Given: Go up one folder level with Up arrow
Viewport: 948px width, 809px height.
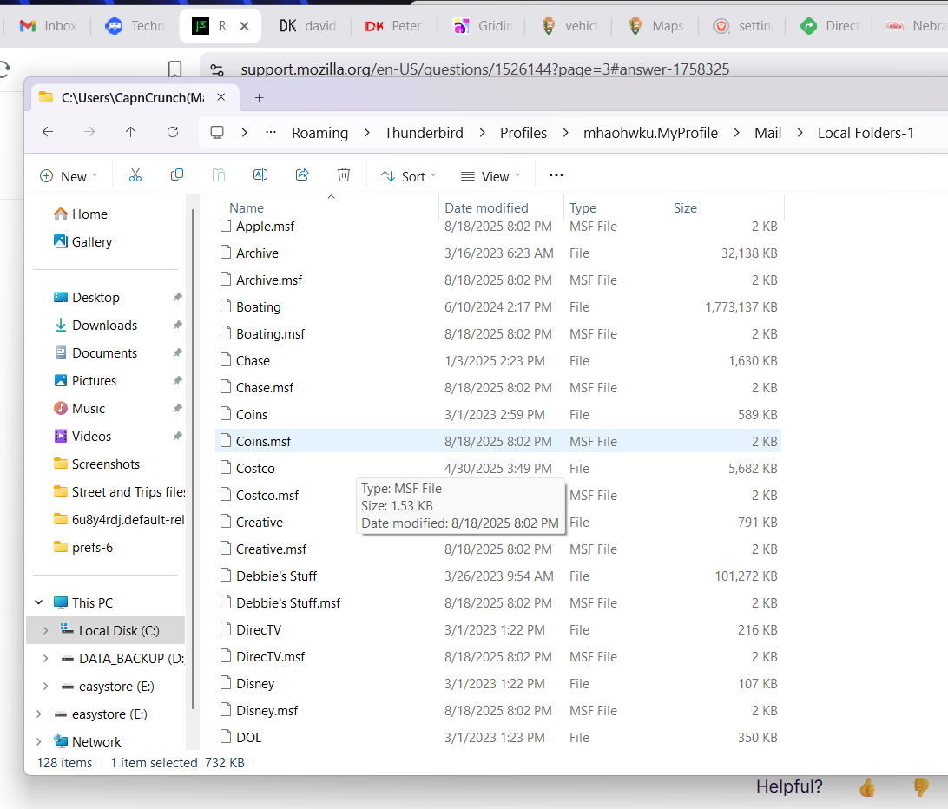Looking at the screenshot, I should pos(130,132).
